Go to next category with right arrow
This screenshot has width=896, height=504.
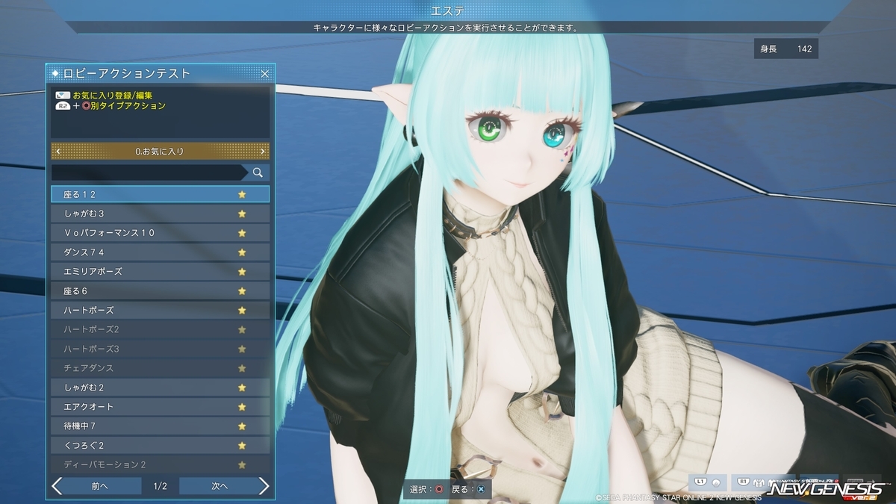click(262, 152)
